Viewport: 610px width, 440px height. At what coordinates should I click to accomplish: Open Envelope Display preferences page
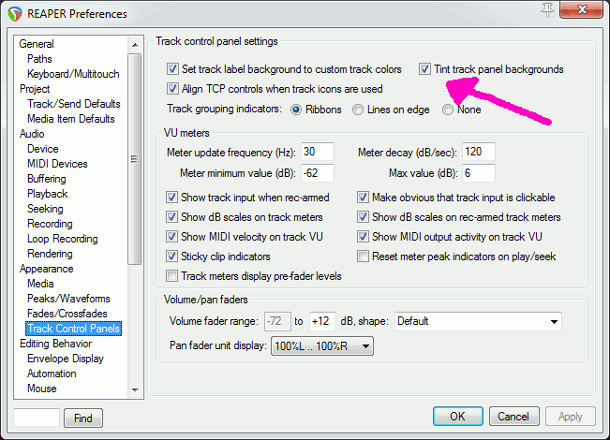tap(66, 359)
